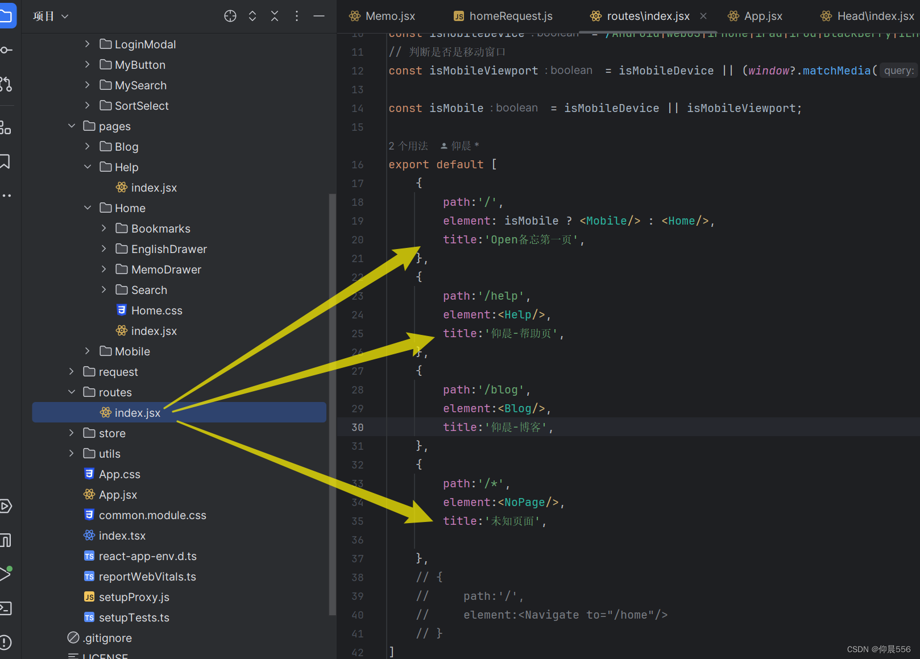Open reportWebVitals.ts file
This screenshot has height=659, width=920.
(x=140, y=577)
